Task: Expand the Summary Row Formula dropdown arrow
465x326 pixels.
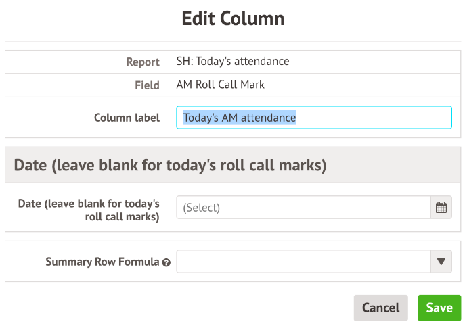Action: pos(441,261)
